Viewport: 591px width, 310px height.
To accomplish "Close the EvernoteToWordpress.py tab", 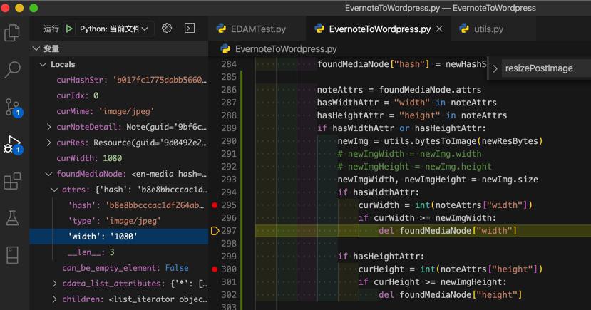I will pyautogui.click(x=439, y=29).
